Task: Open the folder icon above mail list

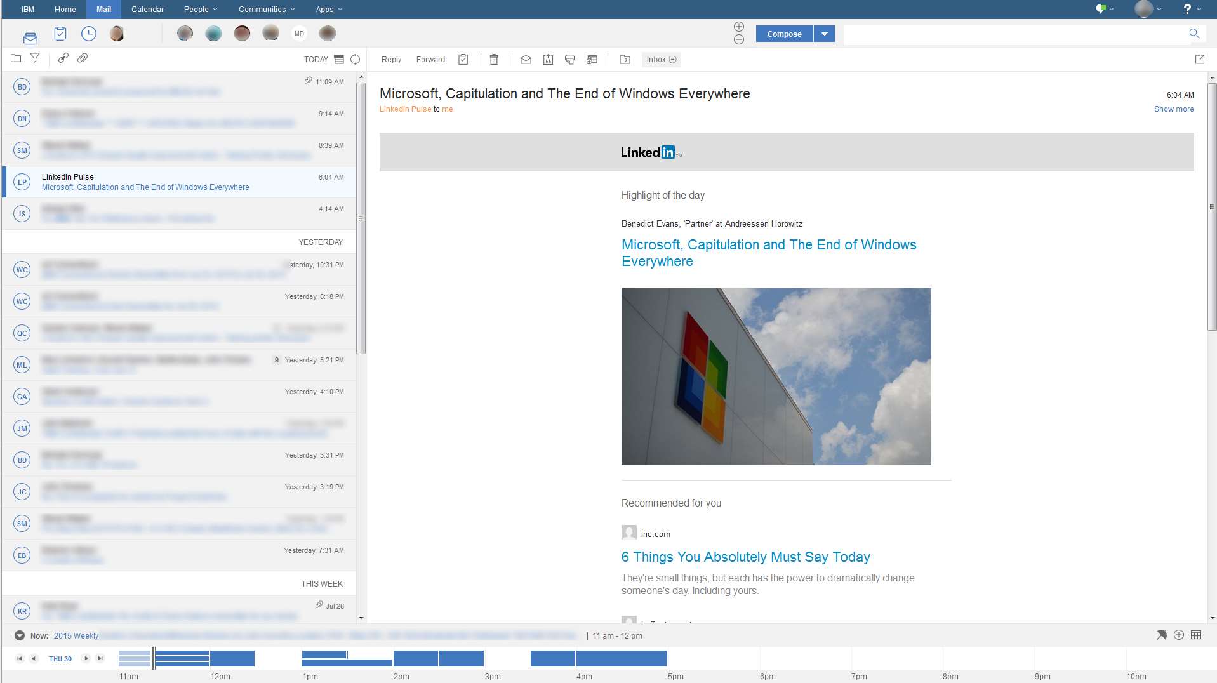Action: [16, 58]
